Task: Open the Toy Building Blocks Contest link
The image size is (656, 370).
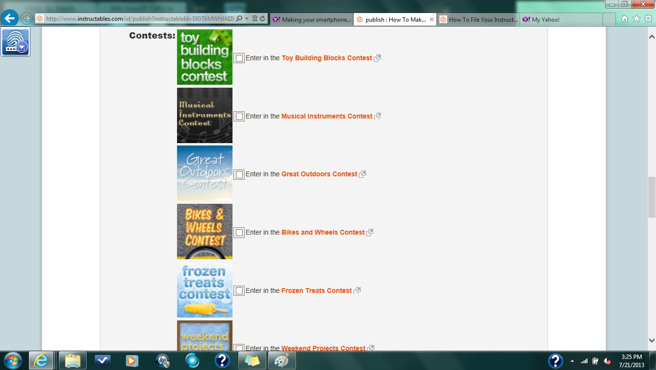Action: pos(327,58)
